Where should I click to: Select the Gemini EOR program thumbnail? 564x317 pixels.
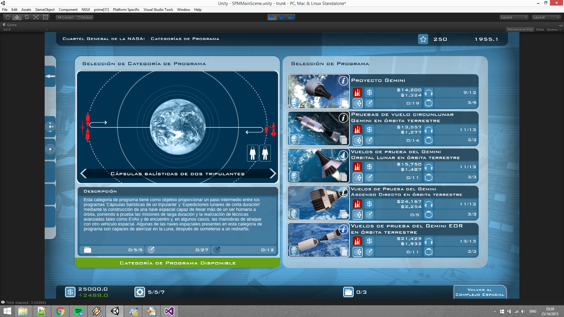click(318, 240)
